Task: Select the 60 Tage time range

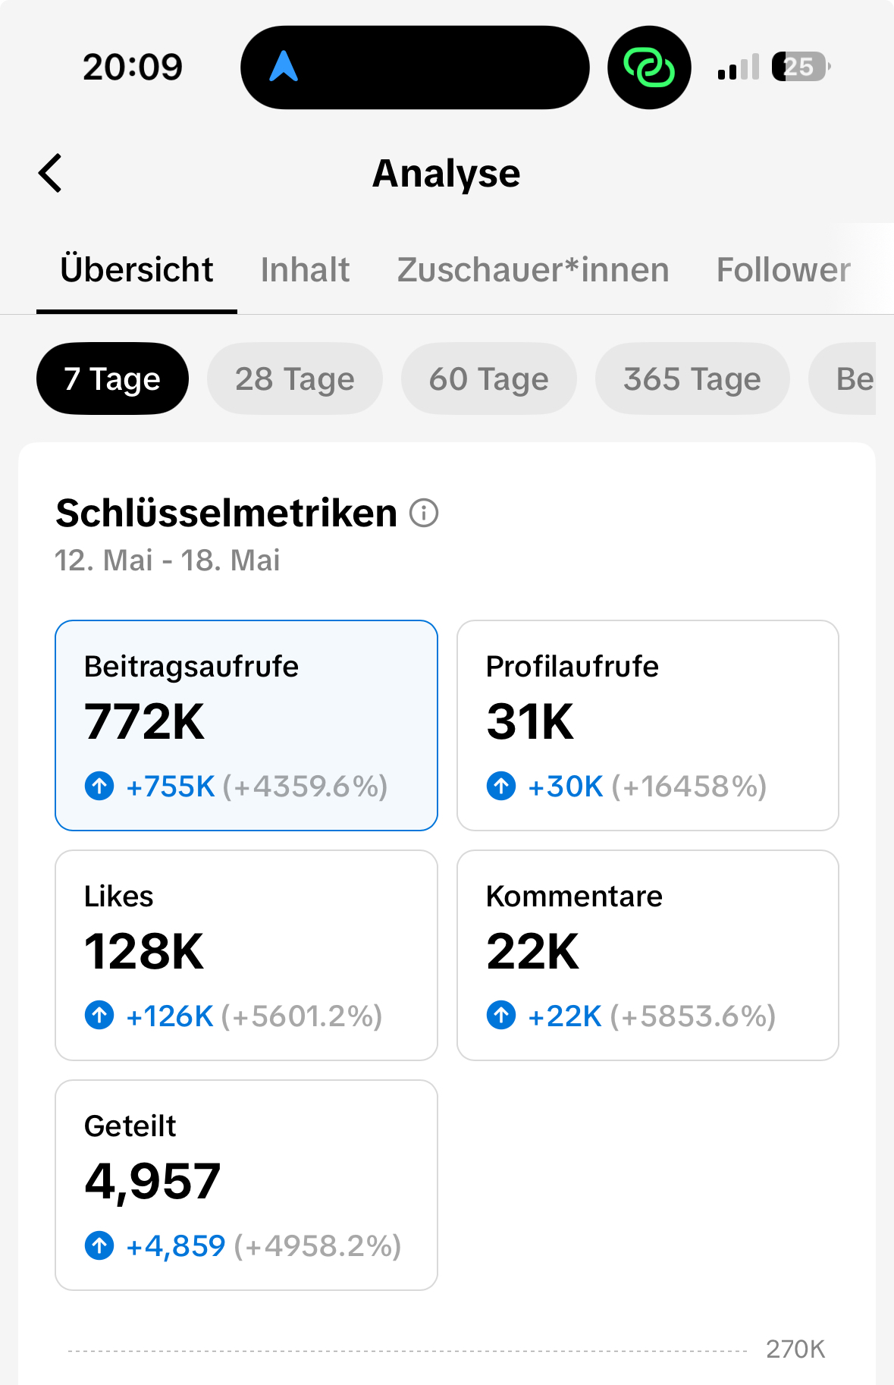Action: click(488, 378)
